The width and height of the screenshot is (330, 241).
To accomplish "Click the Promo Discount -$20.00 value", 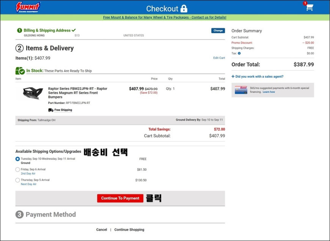I will click(308, 43).
